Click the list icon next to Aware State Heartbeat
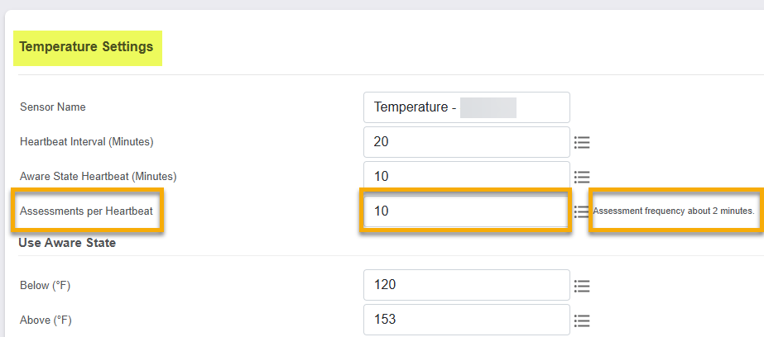The height and width of the screenshot is (337, 764). [582, 177]
